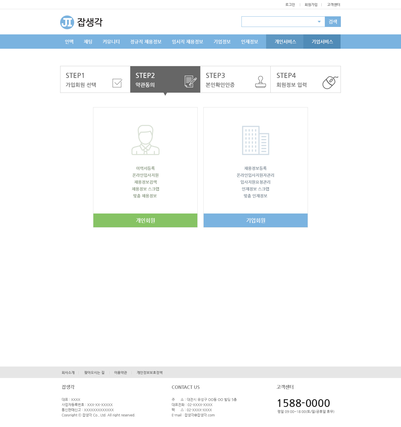The height and width of the screenshot is (427, 401).
Task: Select STEP3 본인확인인증 step
Action: (x=235, y=79)
